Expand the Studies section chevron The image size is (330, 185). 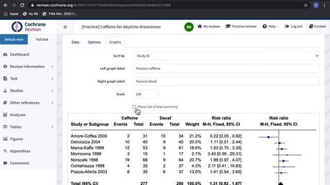click(52, 90)
